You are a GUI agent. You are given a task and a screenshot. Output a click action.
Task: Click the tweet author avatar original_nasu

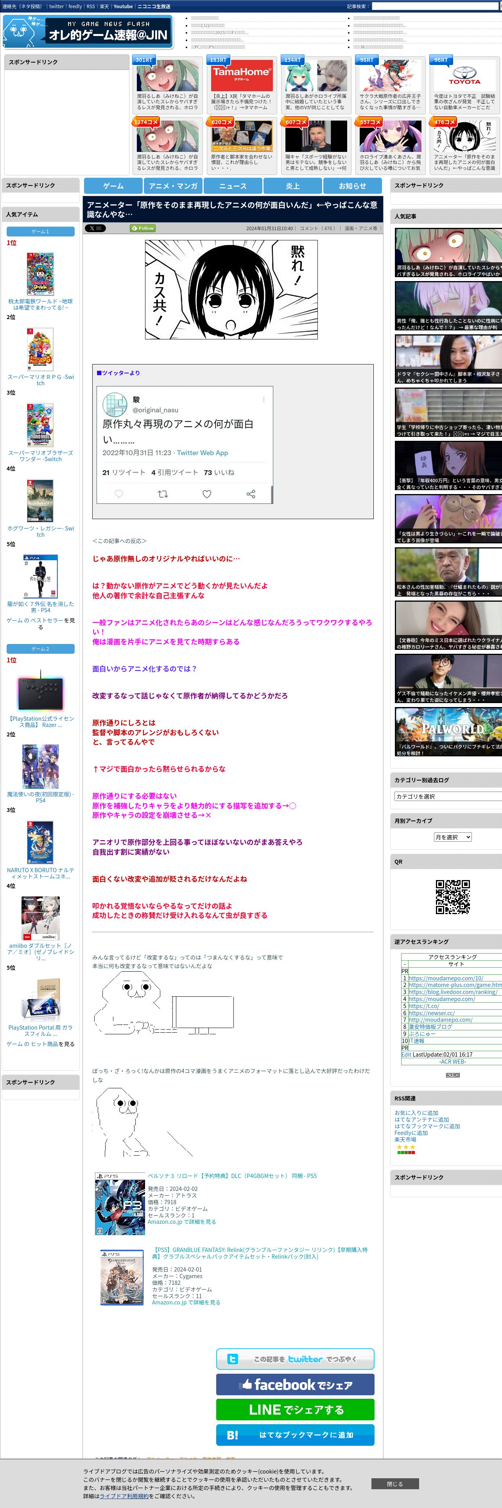coord(115,404)
